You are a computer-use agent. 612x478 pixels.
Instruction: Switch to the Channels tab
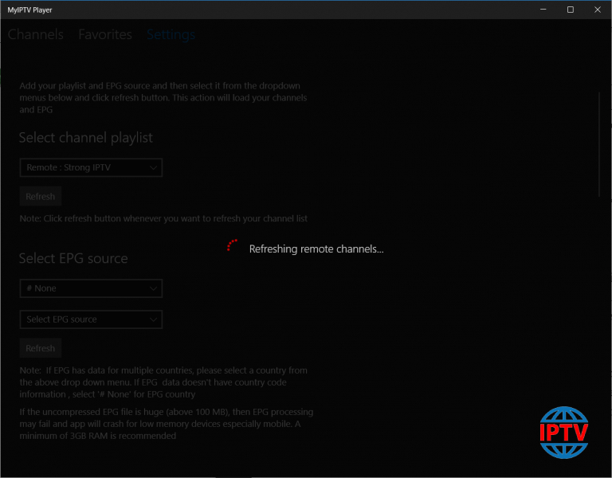[x=36, y=35]
